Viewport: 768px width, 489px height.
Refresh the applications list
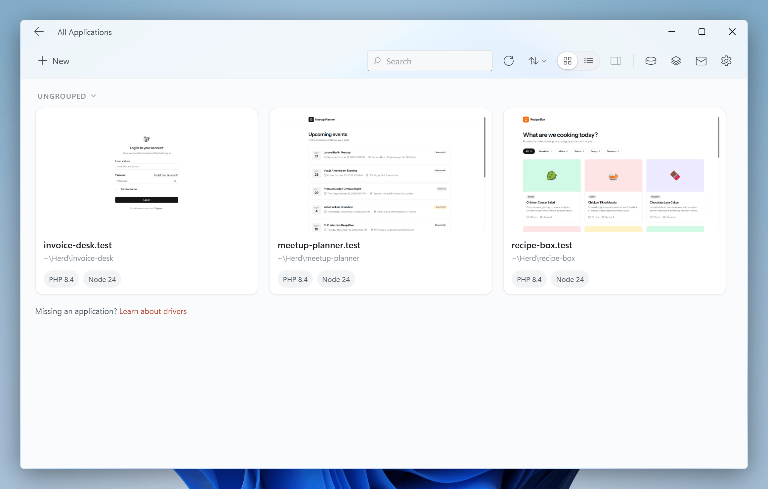tap(508, 61)
